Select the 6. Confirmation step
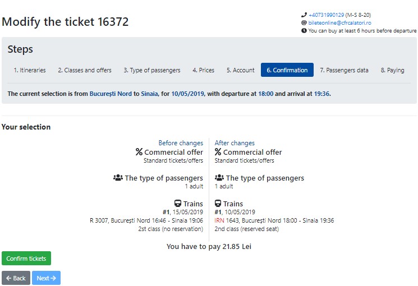 [x=287, y=70]
